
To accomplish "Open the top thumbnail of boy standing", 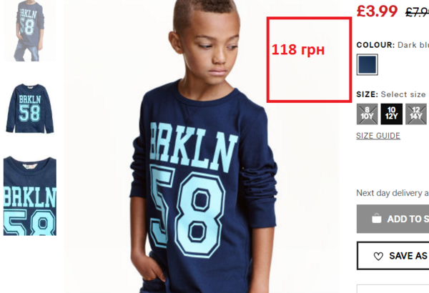I will pyautogui.click(x=29, y=31).
